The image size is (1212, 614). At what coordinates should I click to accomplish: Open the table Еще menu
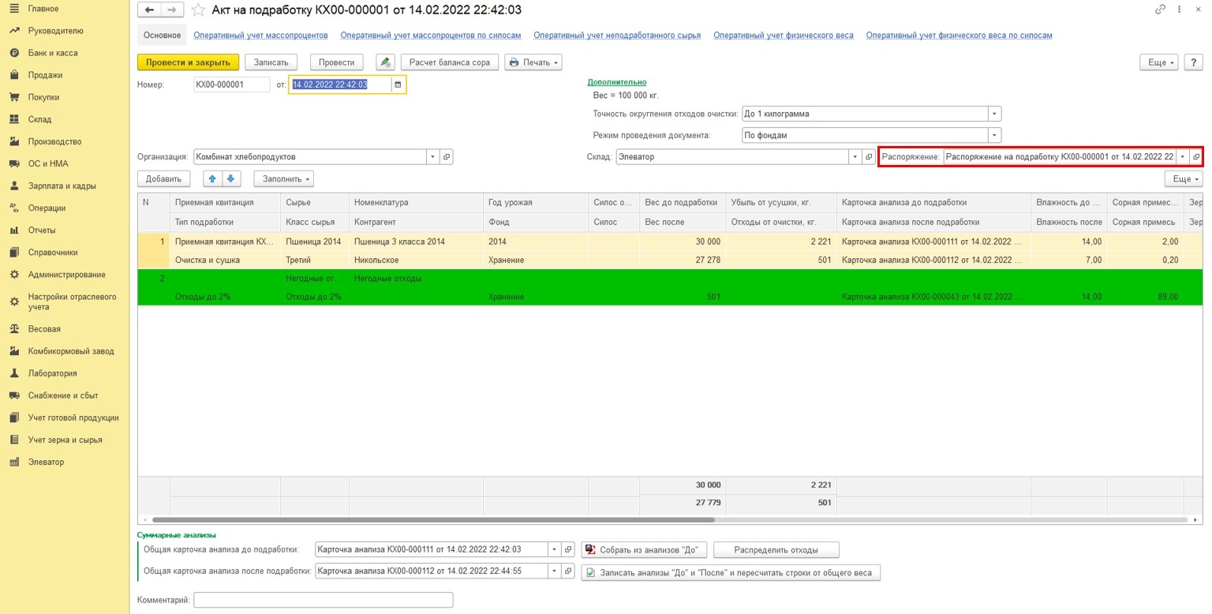tap(1184, 179)
